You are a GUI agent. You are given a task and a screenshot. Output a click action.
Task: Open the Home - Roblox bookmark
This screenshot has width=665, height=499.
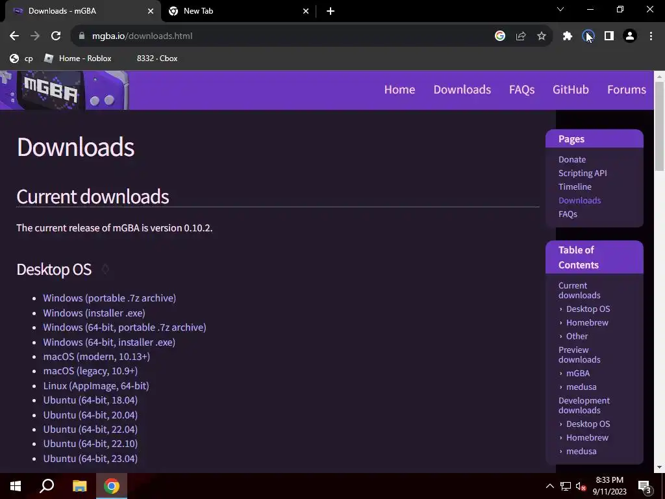click(x=78, y=58)
